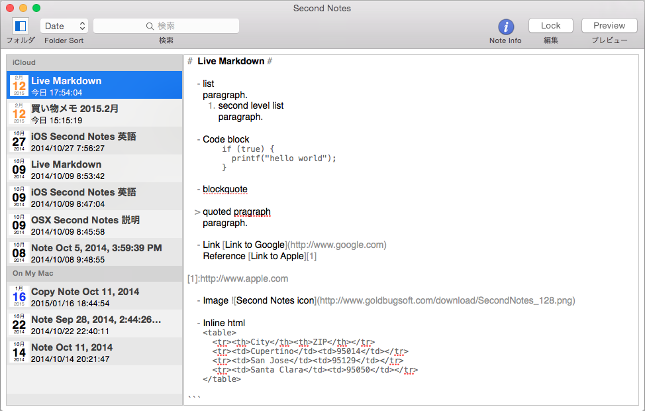The width and height of the screenshot is (645, 411).
Task: Click the Feb 12 date icon of 買い物メモ
Action: pyautogui.click(x=19, y=113)
